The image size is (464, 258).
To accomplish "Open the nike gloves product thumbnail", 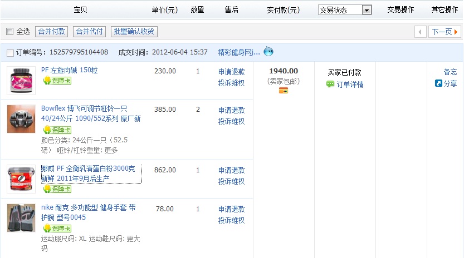I will click(21, 218).
